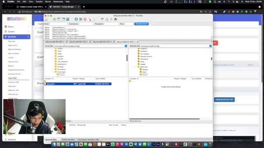Close the third sftp://root@192.168.1.1 connection tab
This screenshot has width=264, height=148.
pos(114,42)
